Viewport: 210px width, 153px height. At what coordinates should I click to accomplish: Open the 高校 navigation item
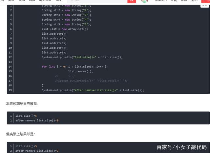[x=58, y=1]
